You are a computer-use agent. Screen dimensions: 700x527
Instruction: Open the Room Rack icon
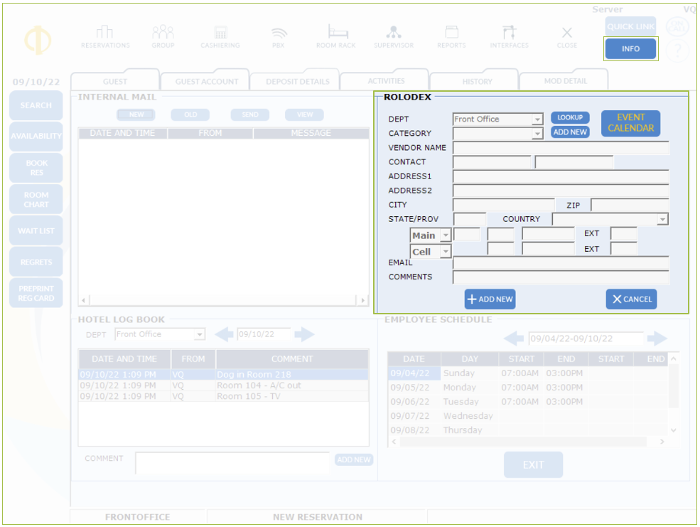tap(336, 33)
